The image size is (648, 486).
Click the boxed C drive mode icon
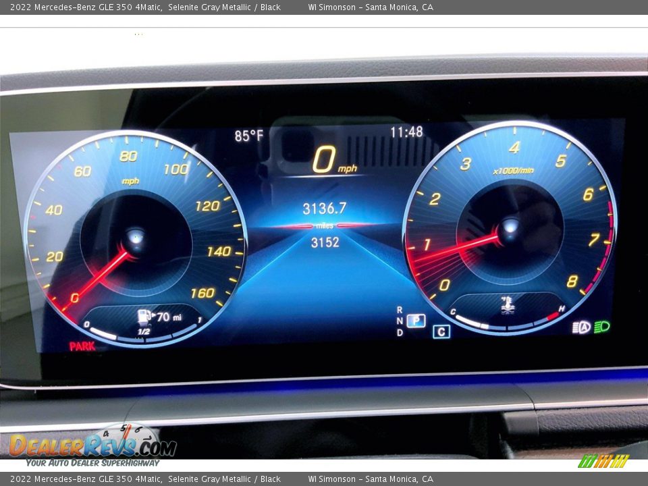441,332
